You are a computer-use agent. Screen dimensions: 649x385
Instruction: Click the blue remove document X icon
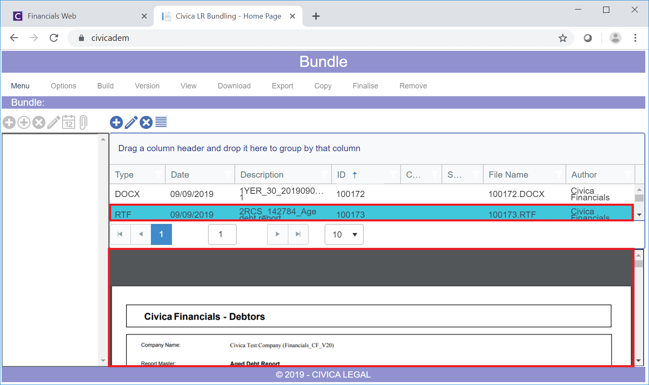tap(146, 122)
